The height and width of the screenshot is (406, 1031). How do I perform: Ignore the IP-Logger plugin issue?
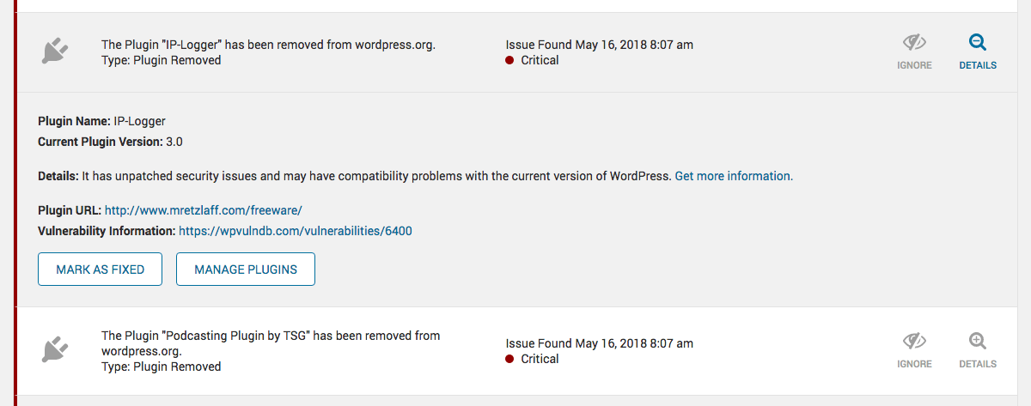[x=914, y=52]
